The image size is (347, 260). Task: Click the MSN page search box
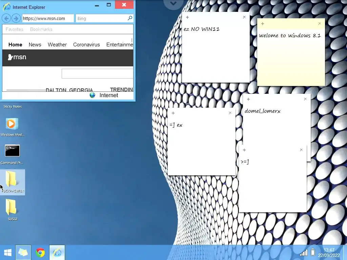[97, 73]
